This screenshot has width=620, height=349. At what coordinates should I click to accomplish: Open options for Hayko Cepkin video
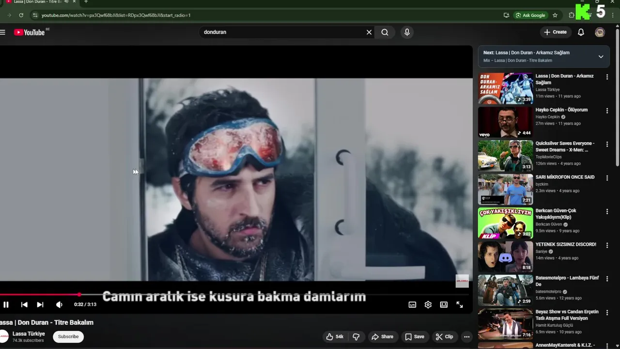pyautogui.click(x=607, y=111)
